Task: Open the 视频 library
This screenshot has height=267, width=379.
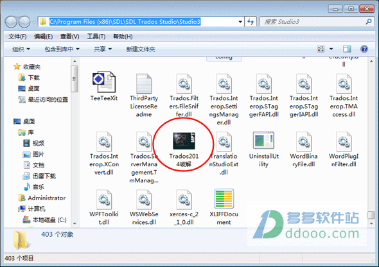Action: click(x=34, y=143)
